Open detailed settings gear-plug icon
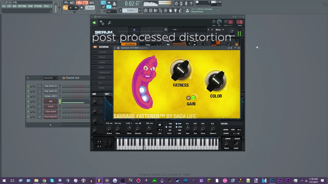 coord(102,23)
